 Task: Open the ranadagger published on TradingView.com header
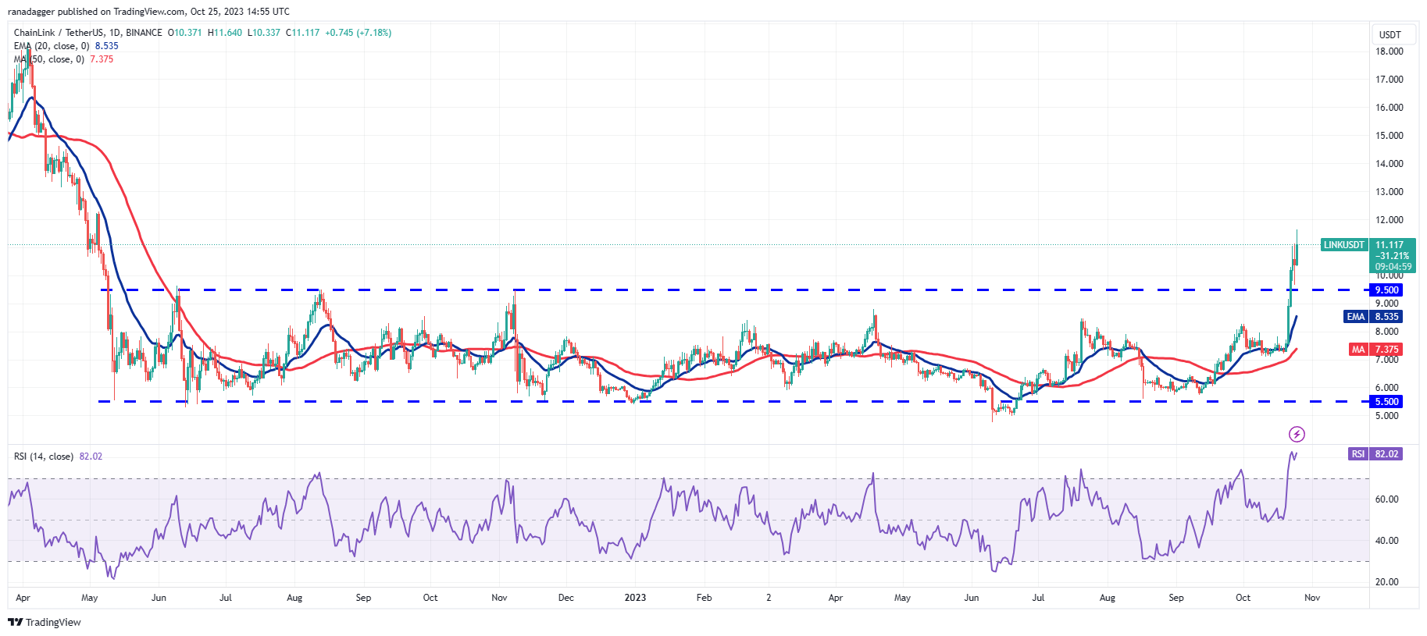pyautogui.click(x=148, y=12)
